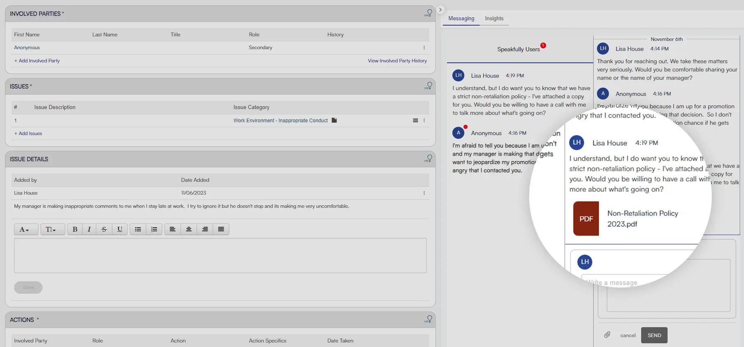Collapse the messaging side panel with the chevron
744x347 pixels.
[440, 10]
